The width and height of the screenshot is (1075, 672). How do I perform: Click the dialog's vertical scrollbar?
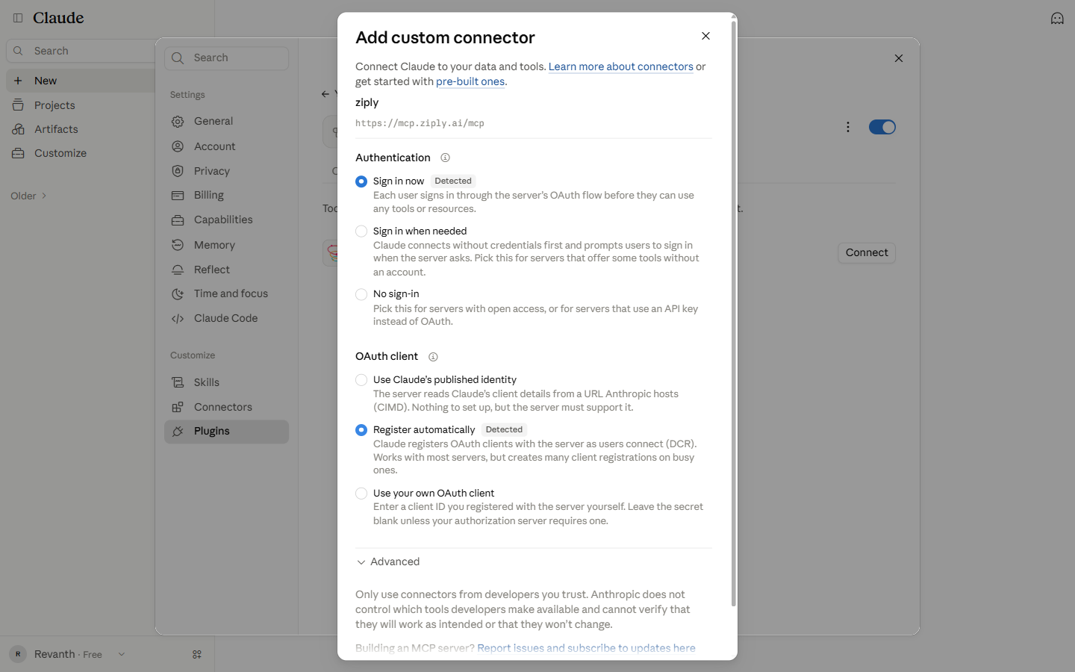734,314
